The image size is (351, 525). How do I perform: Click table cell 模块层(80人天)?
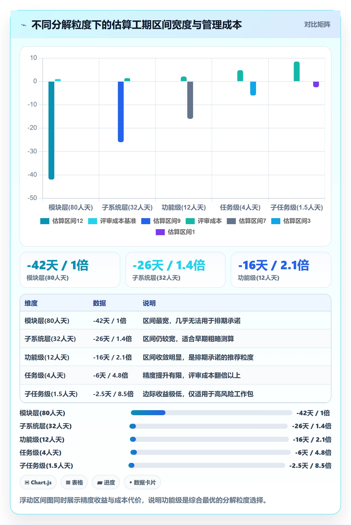(47, 321)
